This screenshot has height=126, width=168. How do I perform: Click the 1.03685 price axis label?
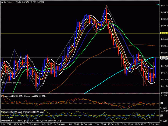click(x=164, y=6)
